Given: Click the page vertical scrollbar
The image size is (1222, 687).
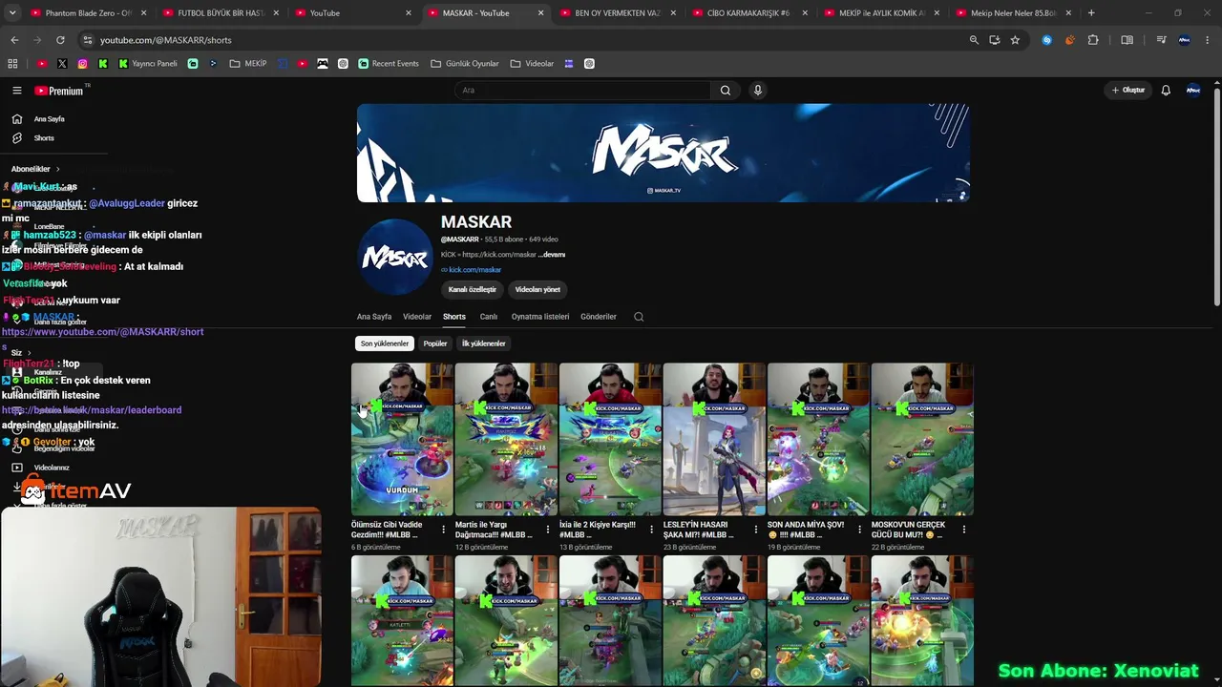Looking at the screenshot, I should [1216, 196].
